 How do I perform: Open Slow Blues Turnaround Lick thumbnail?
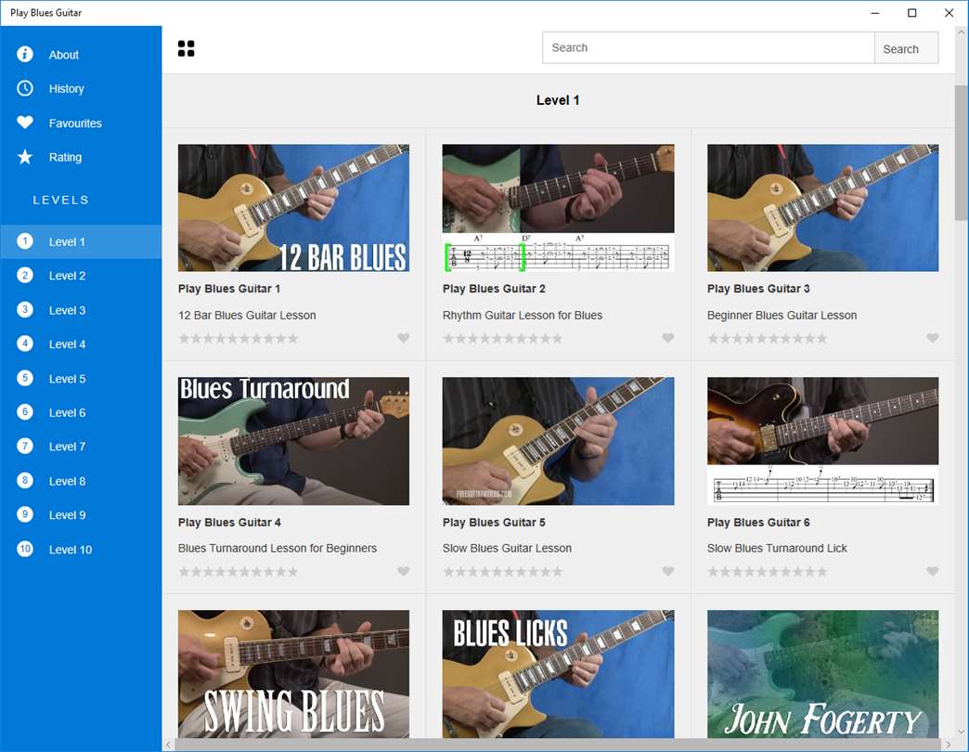pos(822,441)
